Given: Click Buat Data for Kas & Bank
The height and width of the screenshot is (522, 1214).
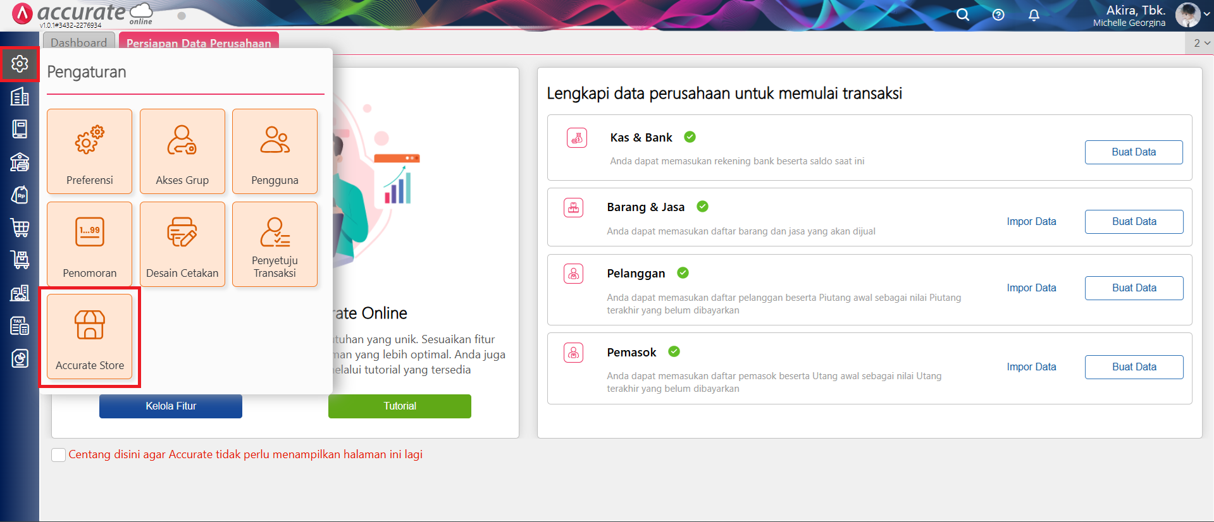Looking at the screenshot, I should [x=1134, y=152].
